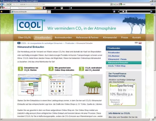
Task: Open the Klimaneutral - Pakete sidebar link
Action: pyautogui.click(x=117, y=59)
